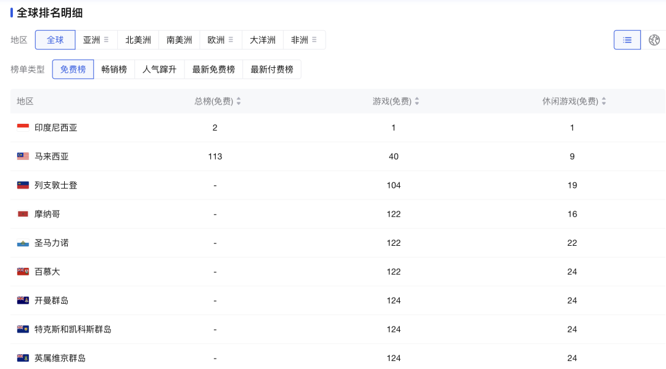Sort by 游戏(免费) column
Screen dimensions: 666x369
coord(417,102)
